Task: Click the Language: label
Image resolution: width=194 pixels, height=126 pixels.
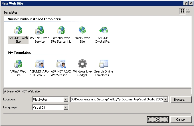Action: [10, 107]
